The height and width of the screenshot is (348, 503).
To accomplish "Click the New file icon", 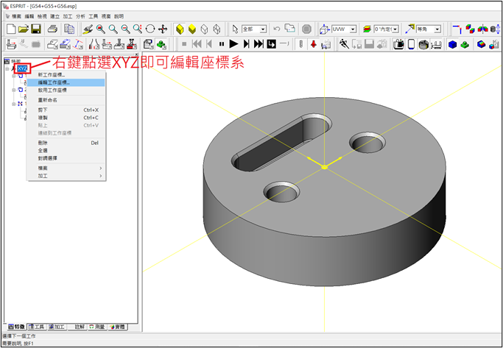I will pyautogui.click(x=10, y=29).
